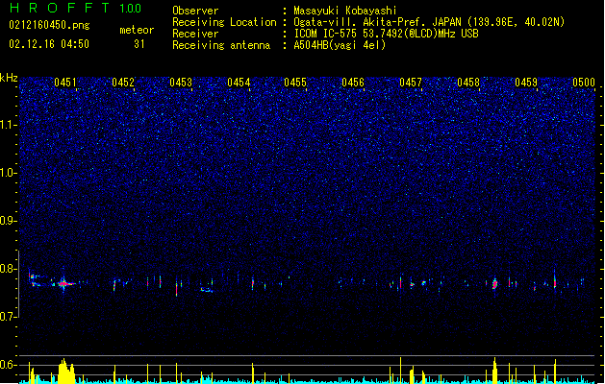This screenshot has width=605, height=384.
Task: Click the observer name Masayuki Kobayashi
Action: point(345,11)
